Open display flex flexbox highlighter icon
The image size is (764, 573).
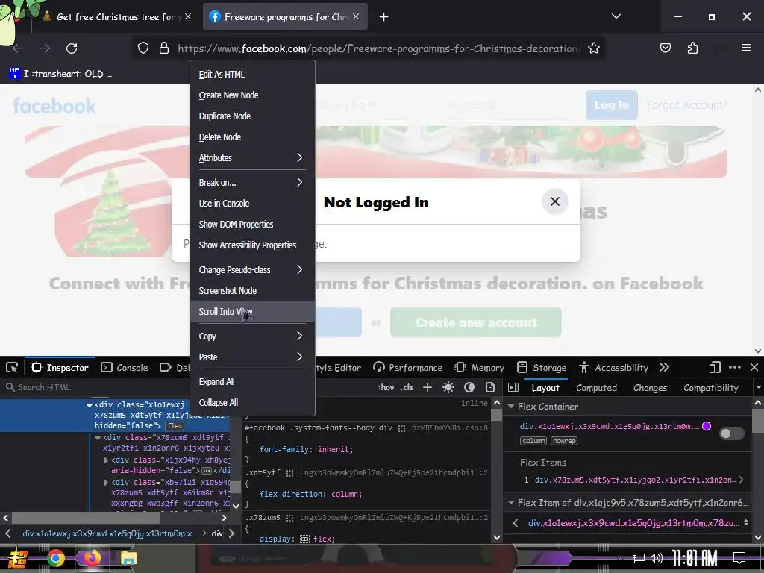[x=304, y=539]
